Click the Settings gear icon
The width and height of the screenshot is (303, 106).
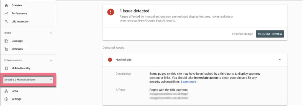[6, 99]
